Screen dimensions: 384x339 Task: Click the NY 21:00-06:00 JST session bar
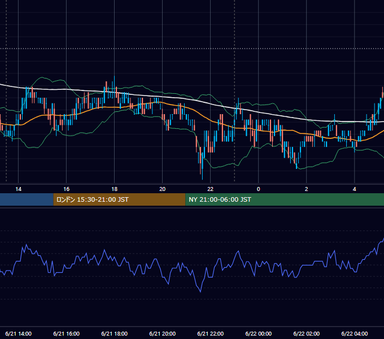click(x=285, y=199)
